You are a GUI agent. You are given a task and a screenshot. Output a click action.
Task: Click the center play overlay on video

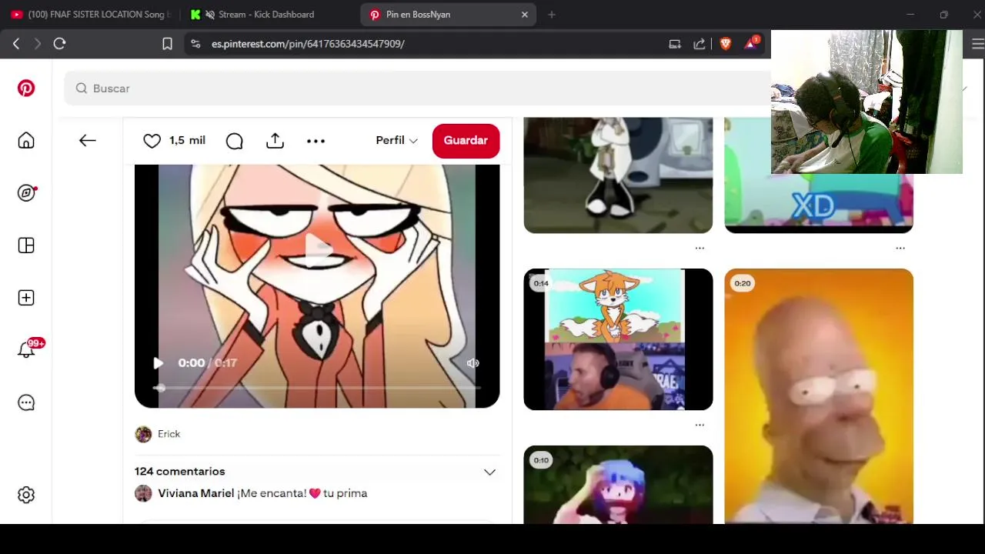click(318, 249)
